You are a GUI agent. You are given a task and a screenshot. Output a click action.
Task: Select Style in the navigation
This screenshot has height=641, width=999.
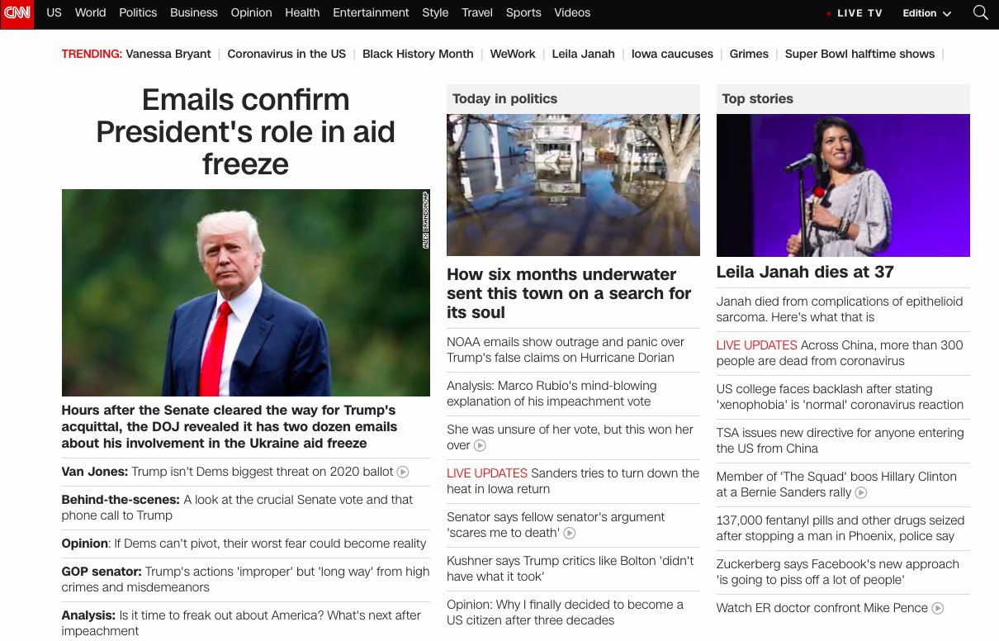click(435, 12)
